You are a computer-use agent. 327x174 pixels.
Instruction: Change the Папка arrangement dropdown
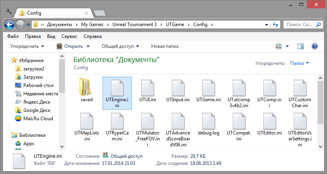pos(299,63)
